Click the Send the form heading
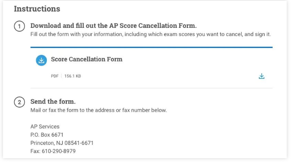The height and width of the screenshot is (162, 291). [53, 102]
